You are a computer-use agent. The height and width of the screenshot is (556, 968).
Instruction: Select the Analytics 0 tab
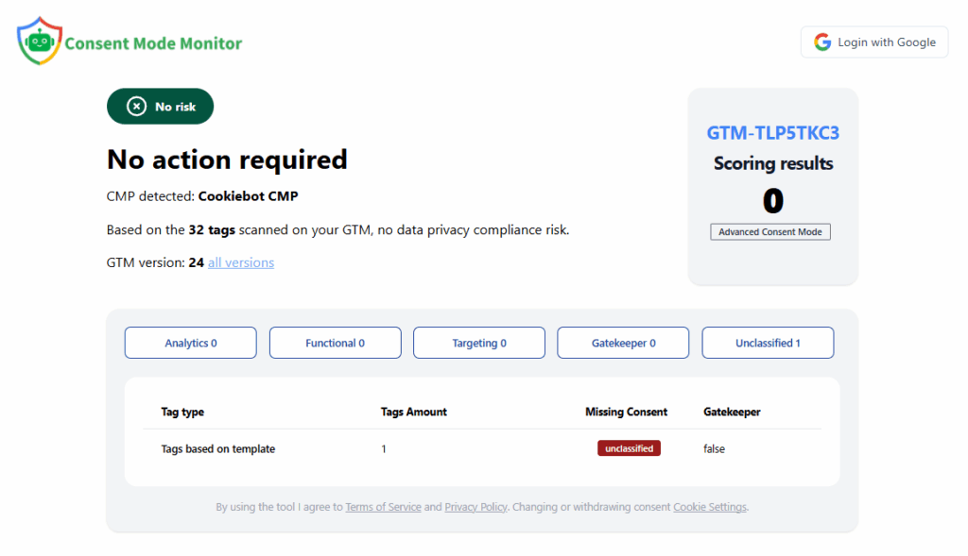click(191, 343)
